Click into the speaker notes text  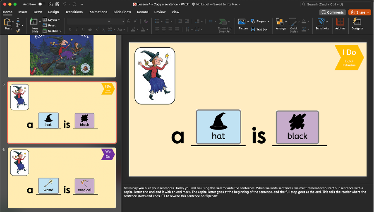click(245, 192)
